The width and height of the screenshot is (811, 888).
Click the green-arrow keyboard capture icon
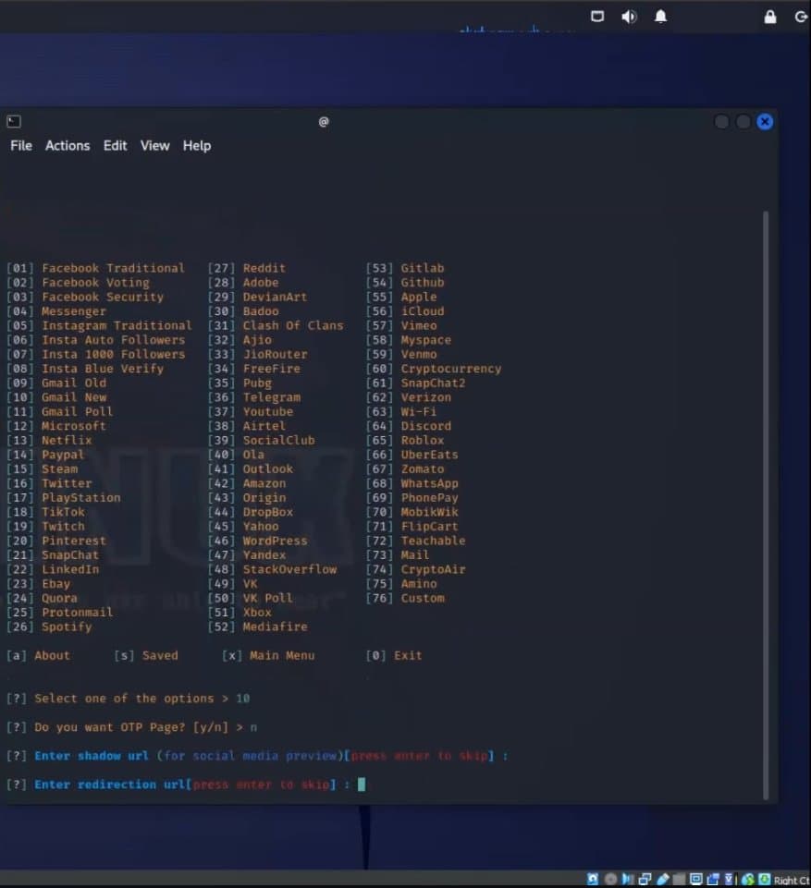click(x=765, y=879)
